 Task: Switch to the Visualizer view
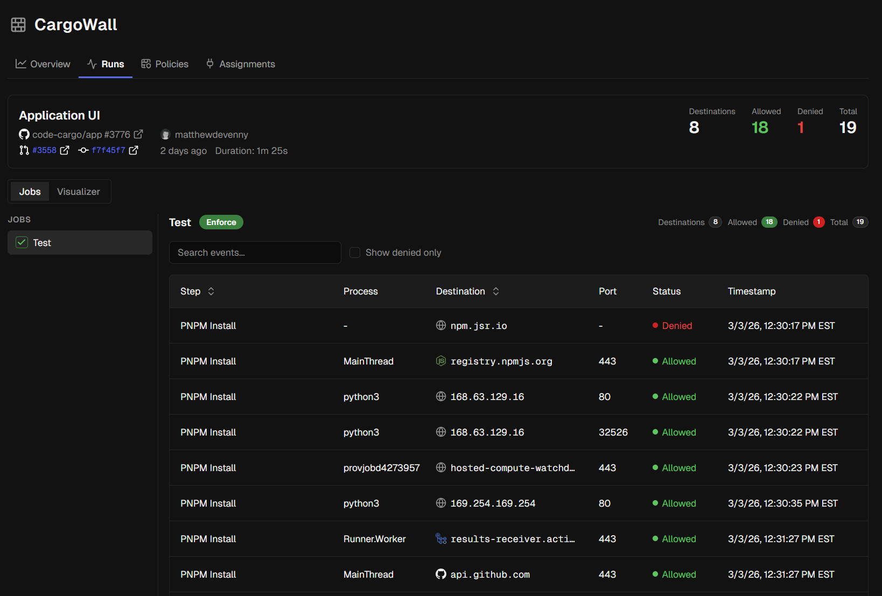tap(79, 192)
